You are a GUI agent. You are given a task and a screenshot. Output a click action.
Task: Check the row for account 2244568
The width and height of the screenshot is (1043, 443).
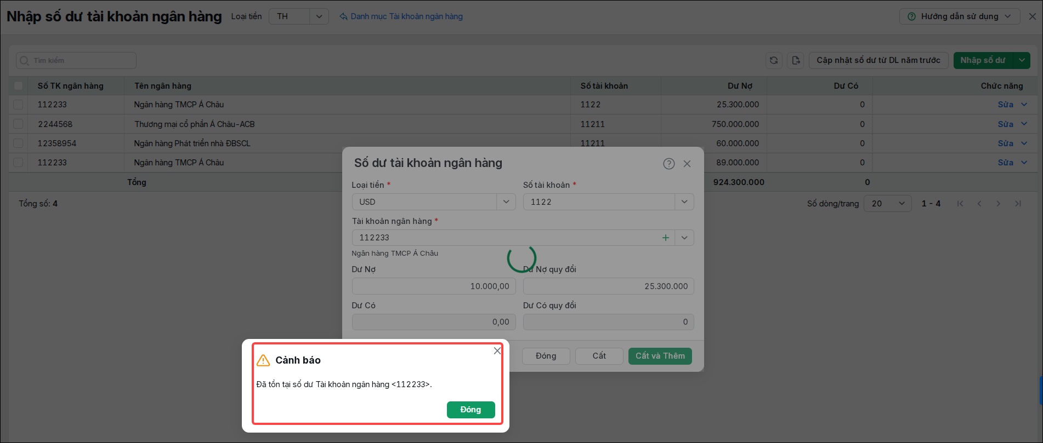19,124
